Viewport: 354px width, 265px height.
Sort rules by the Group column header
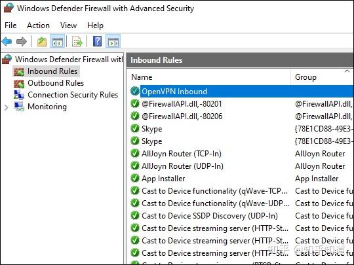[305, 77]
